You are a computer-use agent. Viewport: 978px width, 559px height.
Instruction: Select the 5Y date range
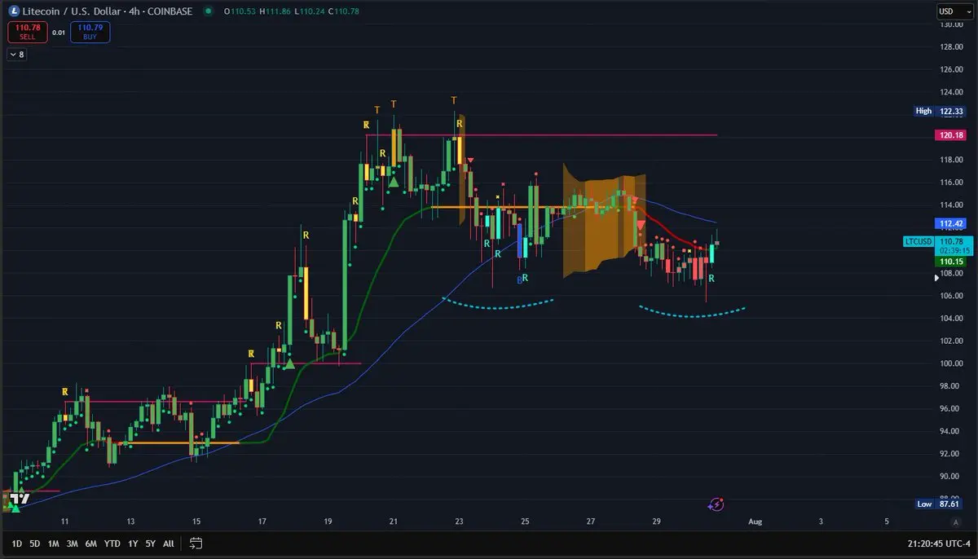click(x=151, y=543)
